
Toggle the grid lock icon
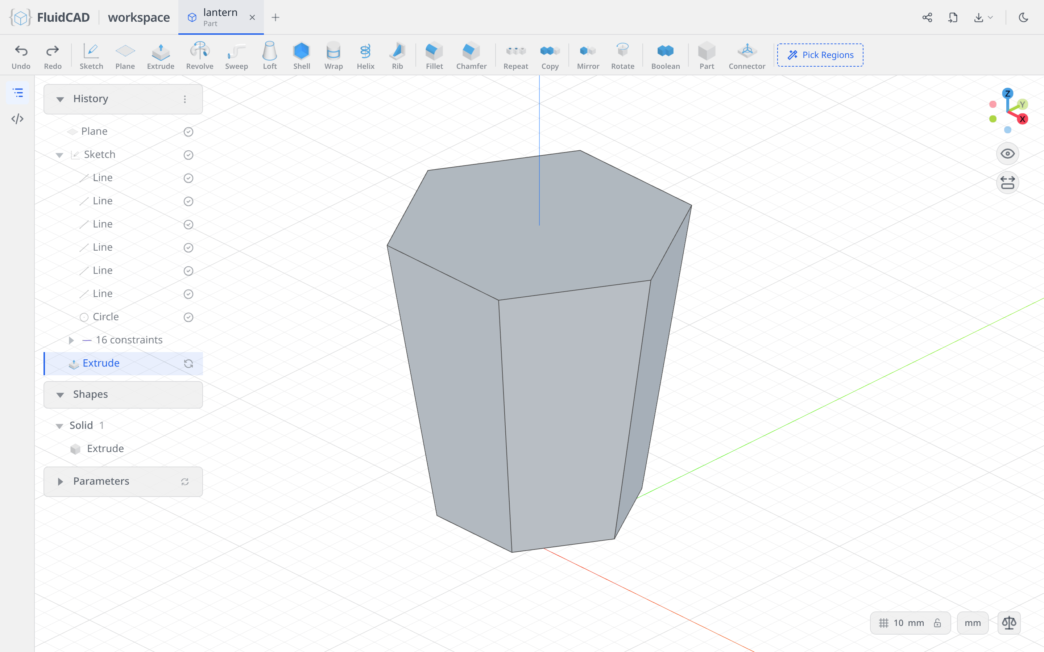(937, 623)
